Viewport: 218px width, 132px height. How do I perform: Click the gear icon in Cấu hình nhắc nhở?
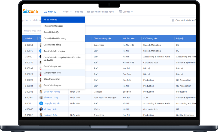coord(173,20)
